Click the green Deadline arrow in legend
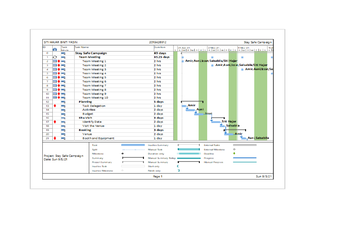Viewport: 344px width, 243px height. point(234,154)
